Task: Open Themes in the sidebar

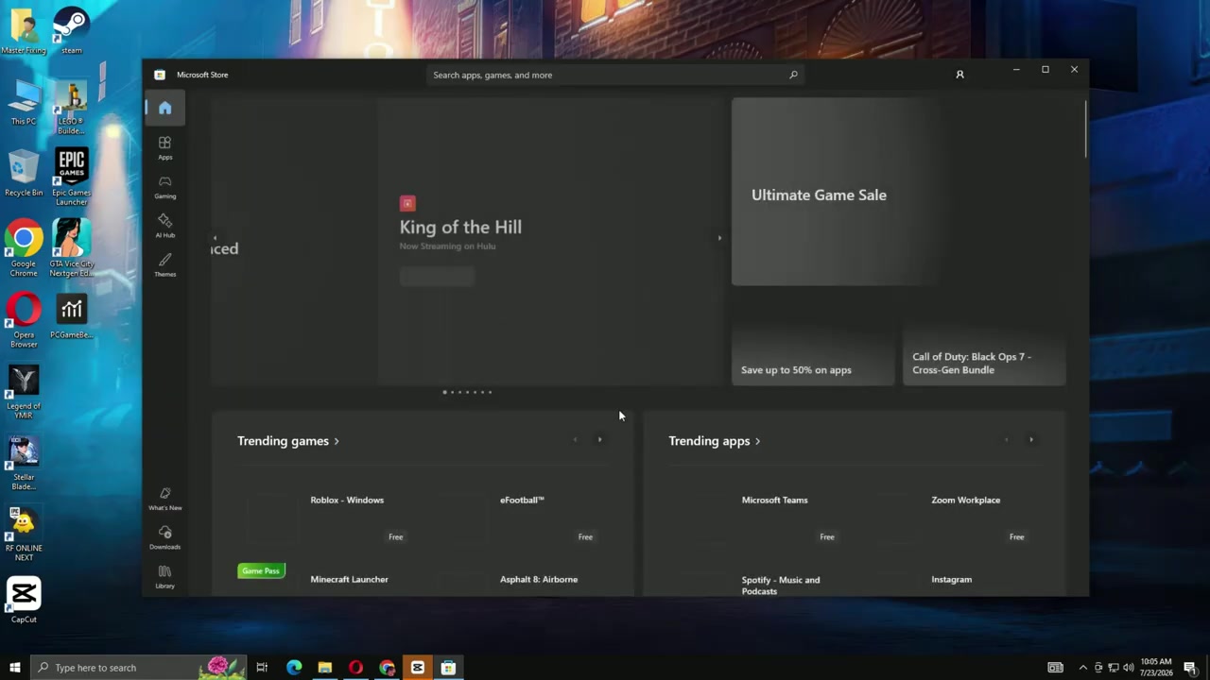Action: click(x=164, y=264)
